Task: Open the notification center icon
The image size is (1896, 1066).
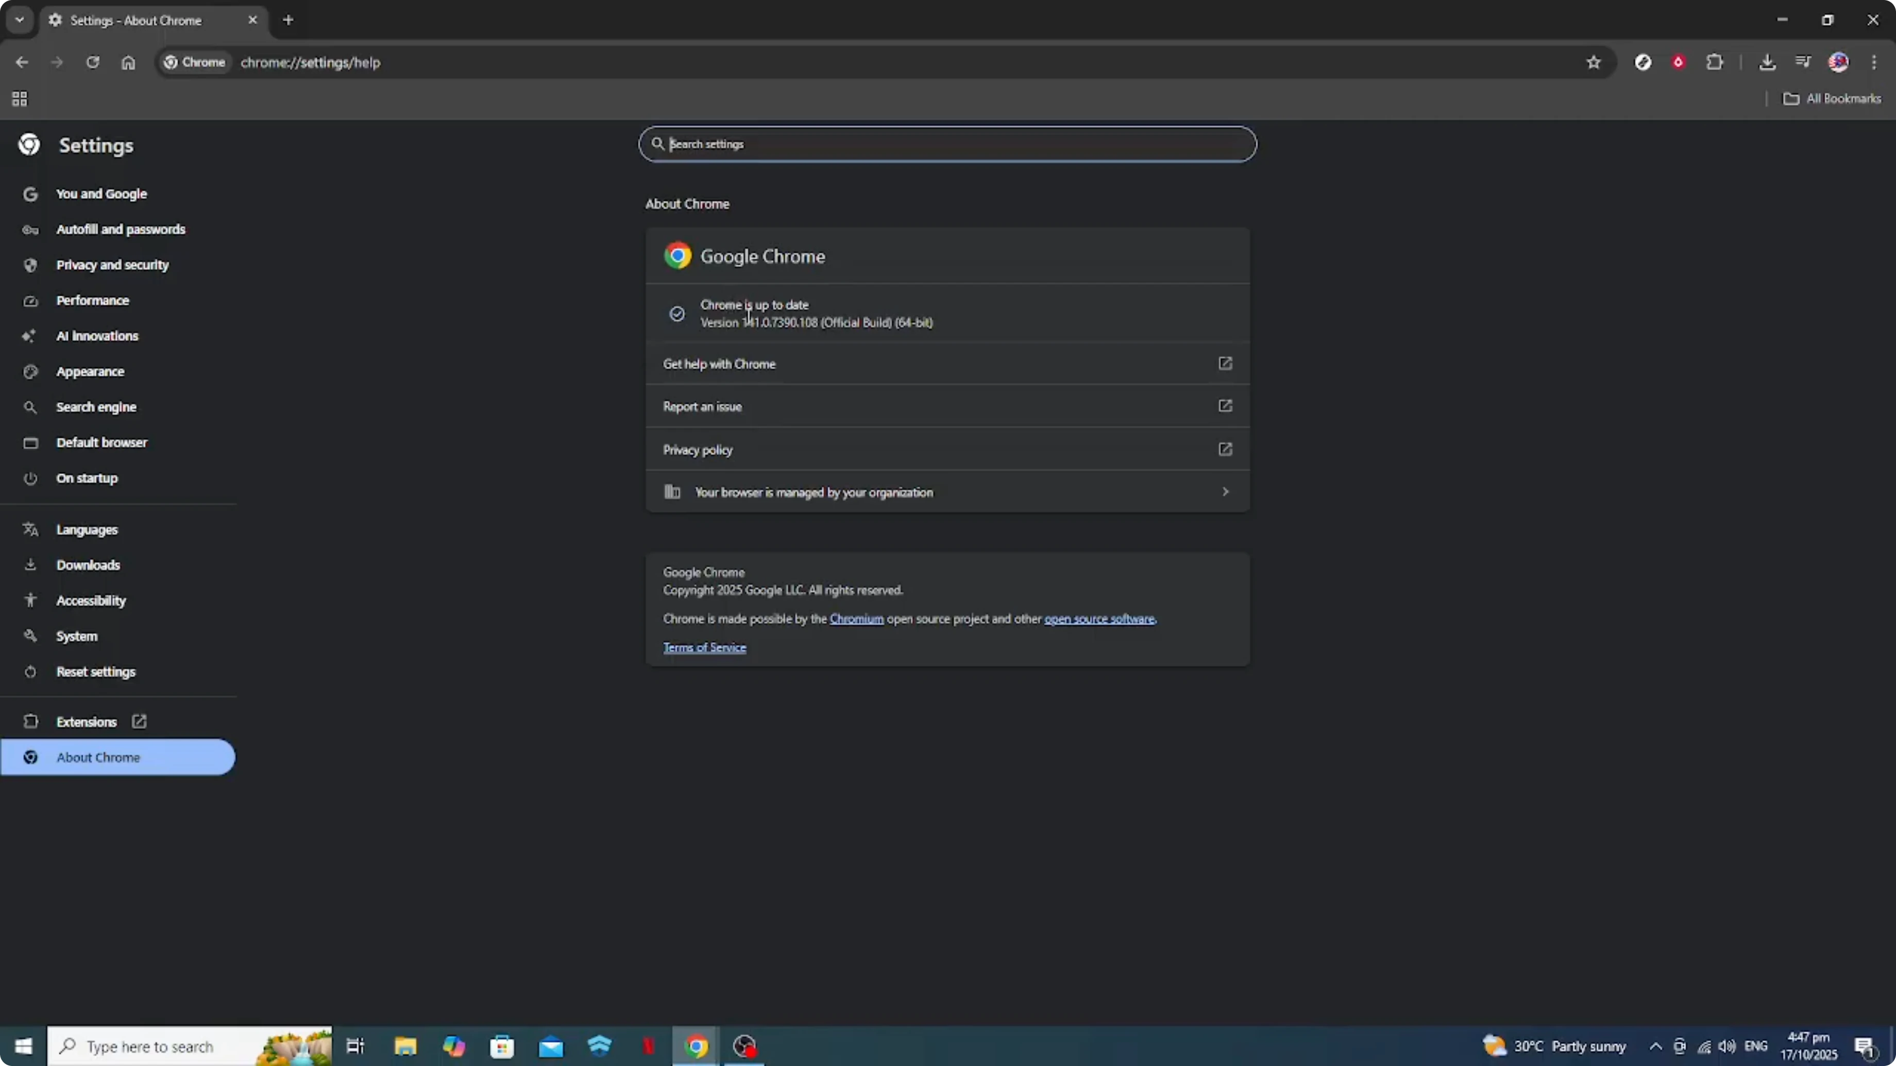Action: (1865, 1047)
